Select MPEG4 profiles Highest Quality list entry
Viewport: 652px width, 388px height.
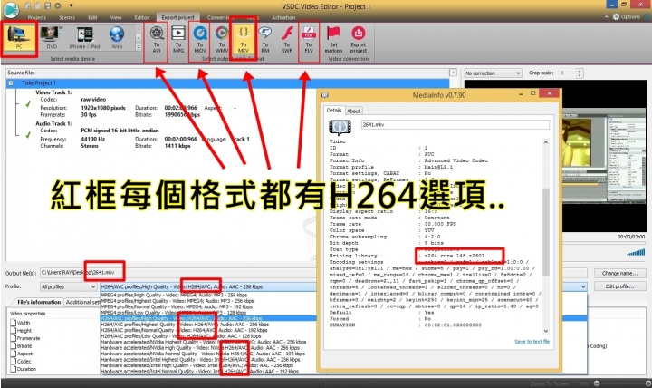pos(177,301)
